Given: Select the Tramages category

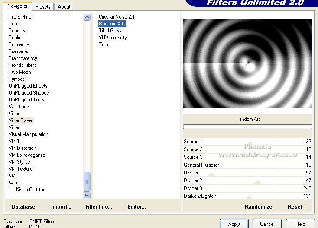Looking at the screenshot, I should [x=19, y=51].
